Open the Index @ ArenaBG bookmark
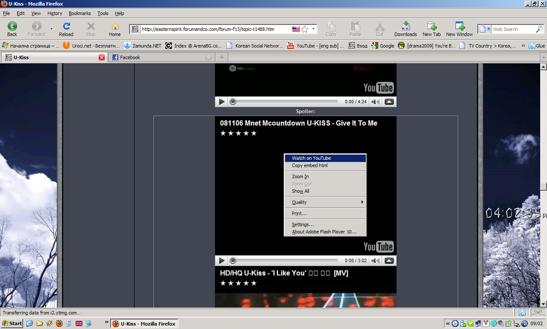 (x=194, y=46)
